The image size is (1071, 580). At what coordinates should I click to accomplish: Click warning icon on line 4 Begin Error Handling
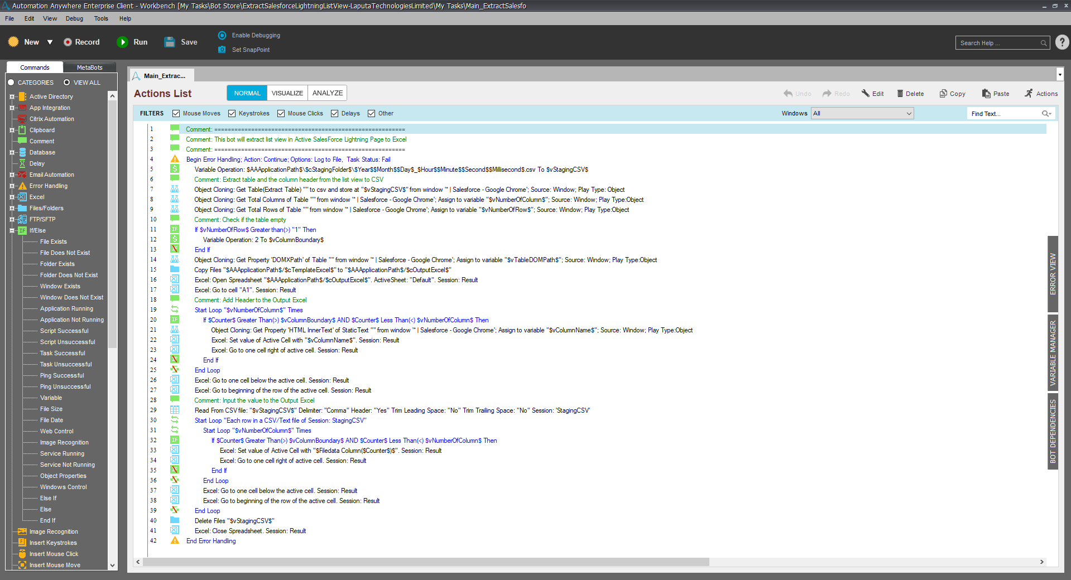click(175, 159)
